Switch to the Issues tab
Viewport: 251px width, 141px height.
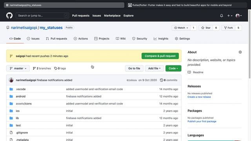tap(33, 39)
